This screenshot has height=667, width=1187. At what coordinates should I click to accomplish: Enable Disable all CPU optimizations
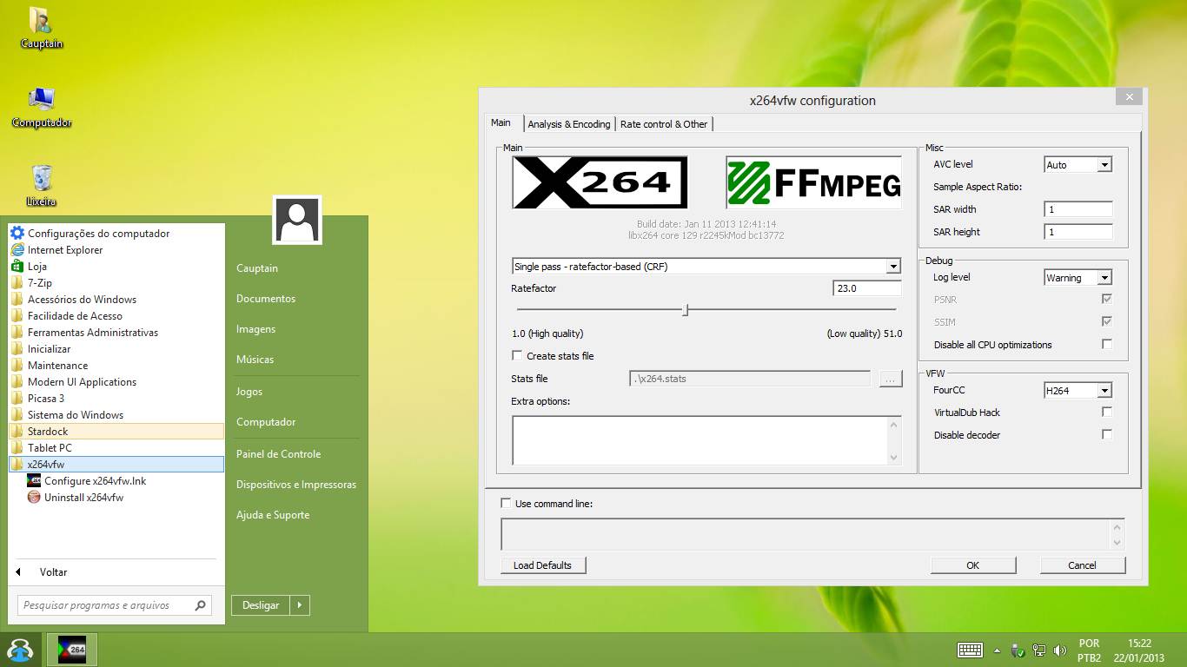coord(1106,344)
